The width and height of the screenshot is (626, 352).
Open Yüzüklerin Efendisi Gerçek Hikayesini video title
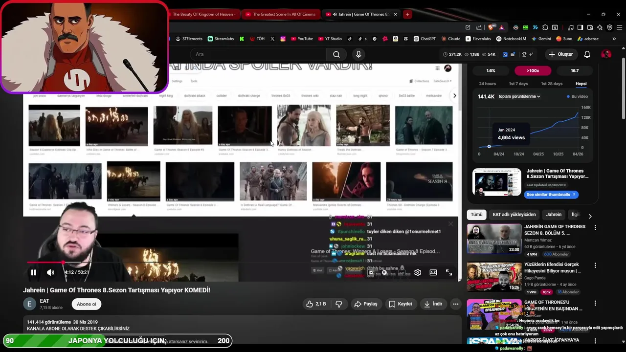click(x=553, y=267)
